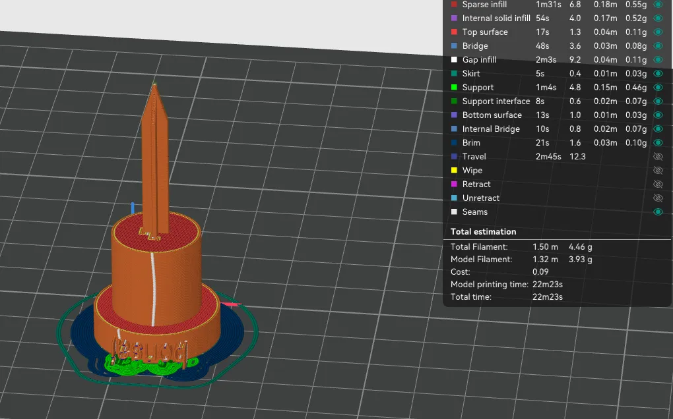Click the Bottom surface color swatch
Screen dimensions: 673x419
(454, 115)
